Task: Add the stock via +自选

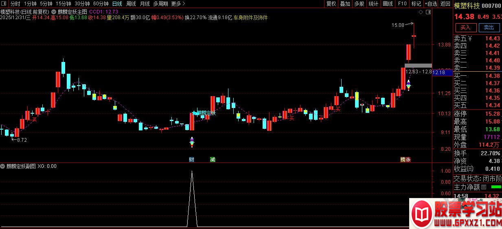Action: pyautogui.click(x=430, y=4)
